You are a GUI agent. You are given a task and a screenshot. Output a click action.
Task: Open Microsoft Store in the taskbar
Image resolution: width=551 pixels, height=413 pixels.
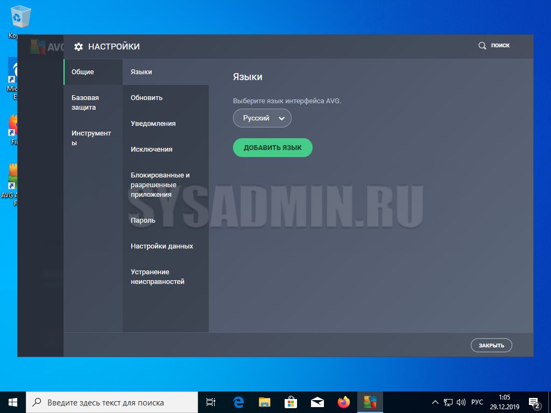coord(291,402)
